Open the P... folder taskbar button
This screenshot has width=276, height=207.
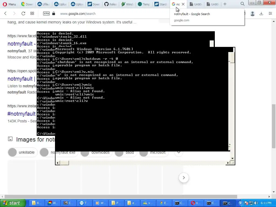click(x=116, y=203)
